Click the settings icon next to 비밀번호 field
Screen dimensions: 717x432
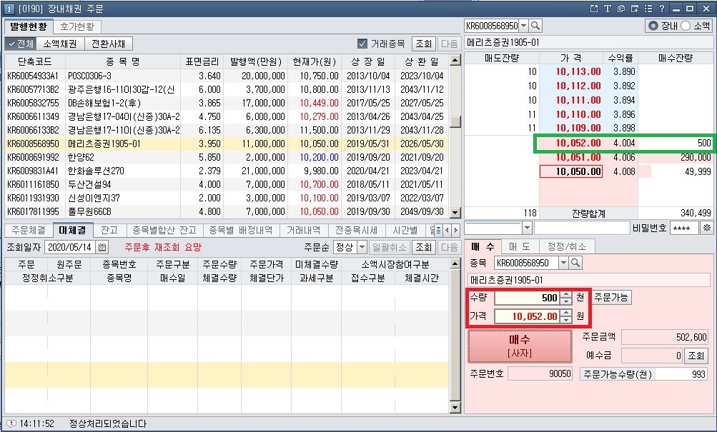point(707,228)
